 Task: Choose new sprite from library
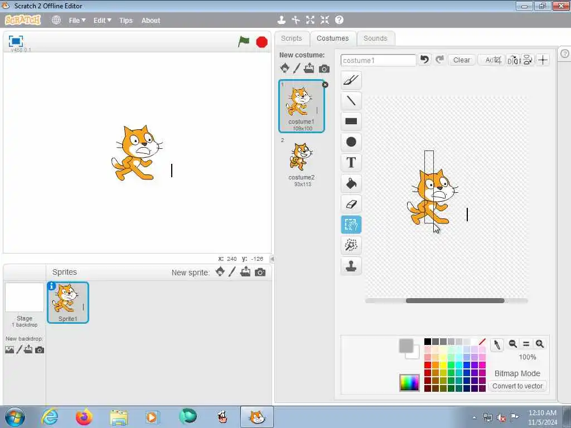[220, 271]
